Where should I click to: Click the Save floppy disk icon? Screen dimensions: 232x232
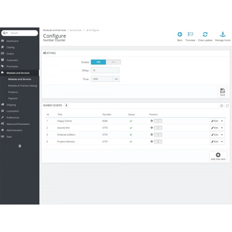[222, 91]
